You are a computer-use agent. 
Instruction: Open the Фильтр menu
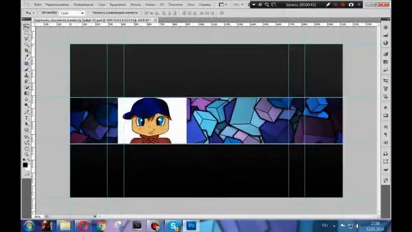coord(135,5)
